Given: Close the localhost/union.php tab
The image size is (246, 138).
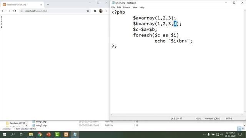Looking at the screenshot, I should click(x=41, y=5).
